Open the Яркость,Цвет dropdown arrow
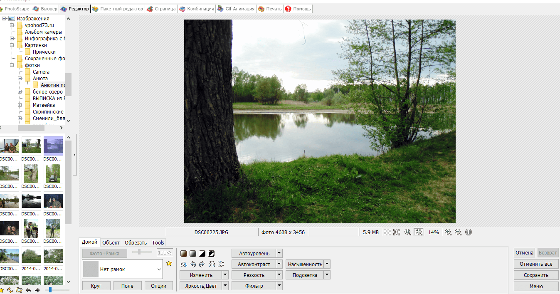Viewport: 560px width, 294px height. (225, 286)
